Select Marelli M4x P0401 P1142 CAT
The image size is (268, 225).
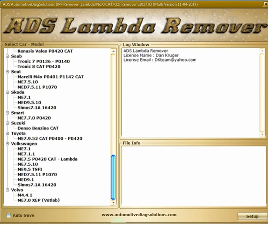[51, 77]
